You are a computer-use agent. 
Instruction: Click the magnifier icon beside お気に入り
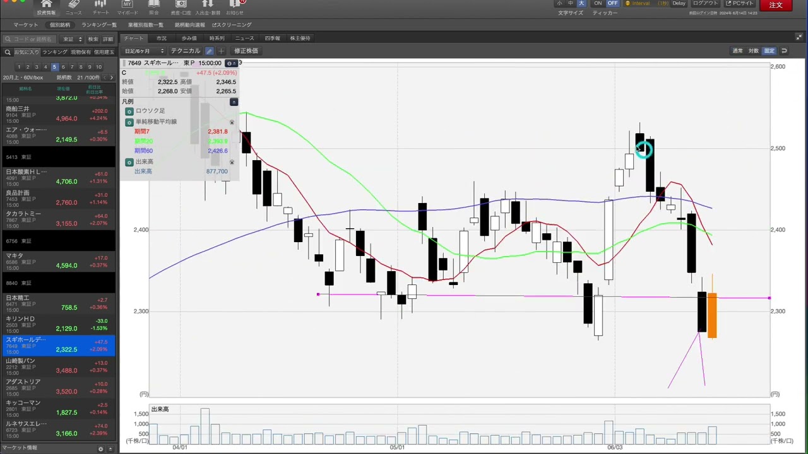pyautogui.click(x=8, y=52)
